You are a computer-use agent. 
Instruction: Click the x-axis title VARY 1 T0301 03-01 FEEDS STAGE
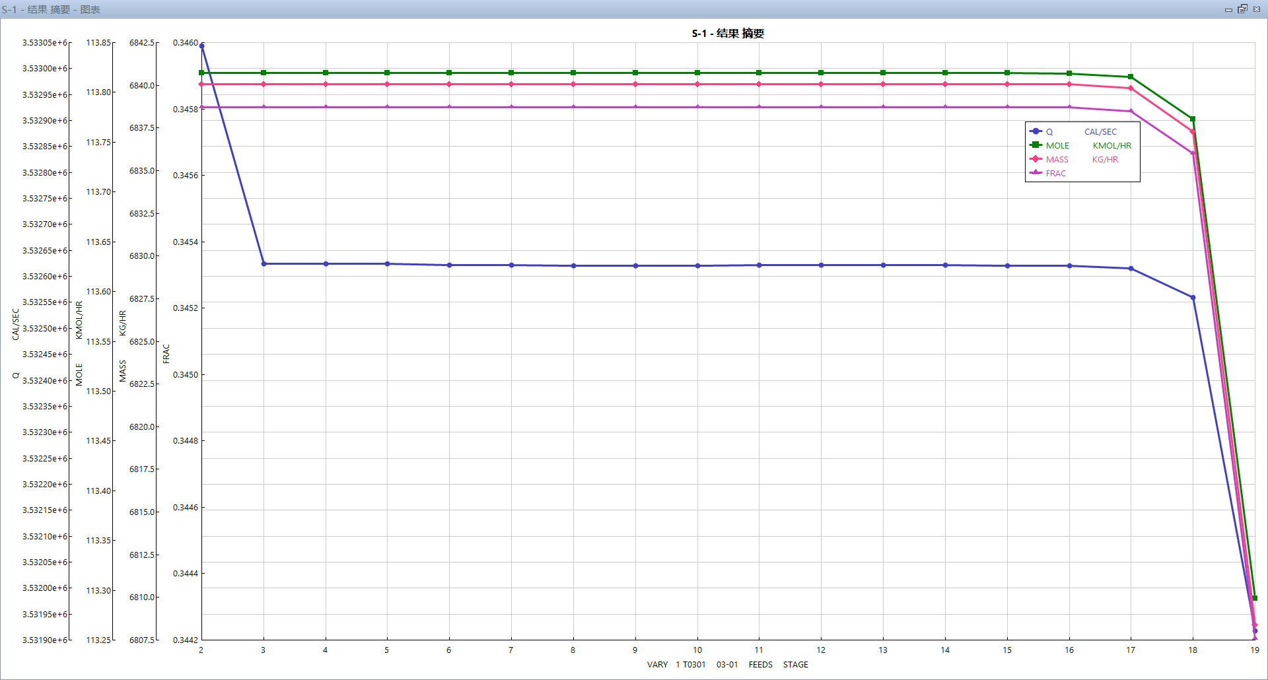727,665
